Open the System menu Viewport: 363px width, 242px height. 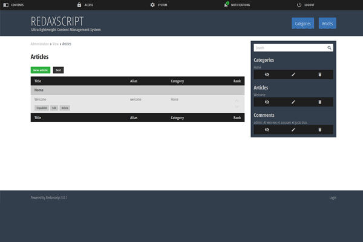[159, 5]
